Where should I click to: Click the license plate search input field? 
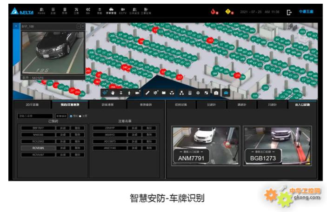35,116
